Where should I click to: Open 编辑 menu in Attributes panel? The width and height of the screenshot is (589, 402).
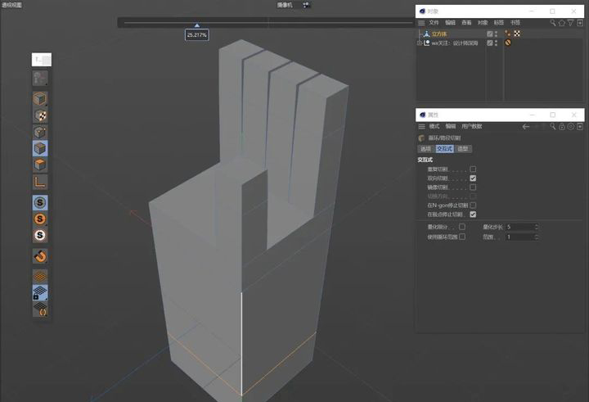pos(450,127)
